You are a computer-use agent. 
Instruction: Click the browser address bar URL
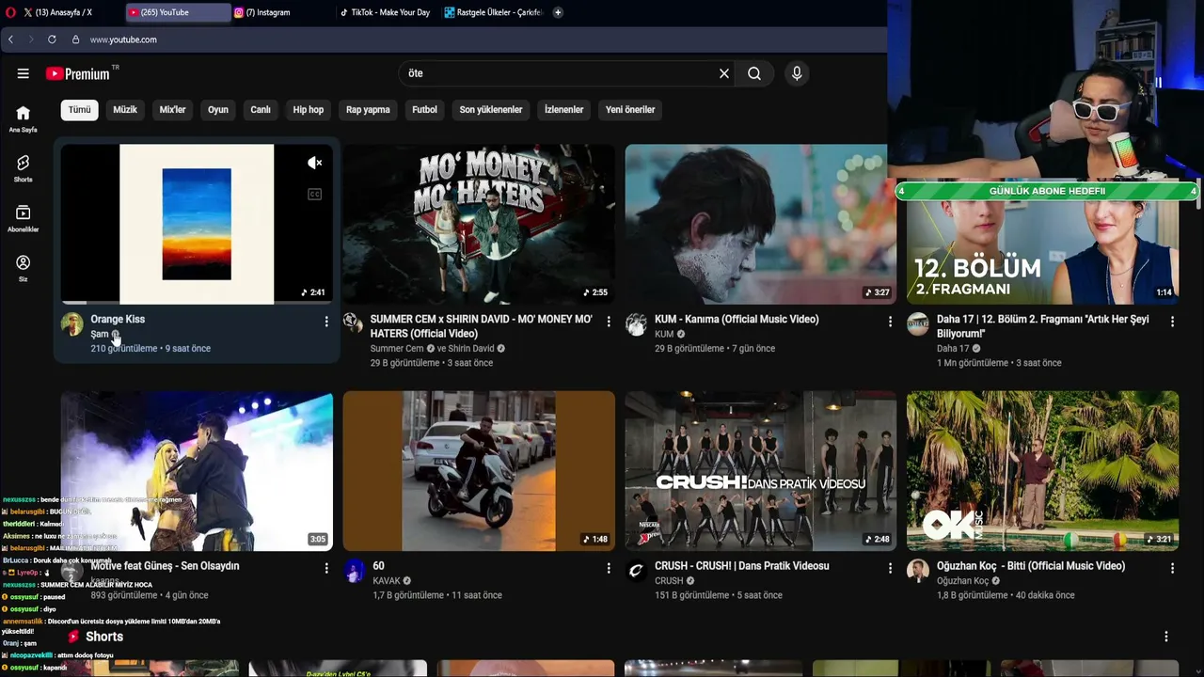click(123, 39)
